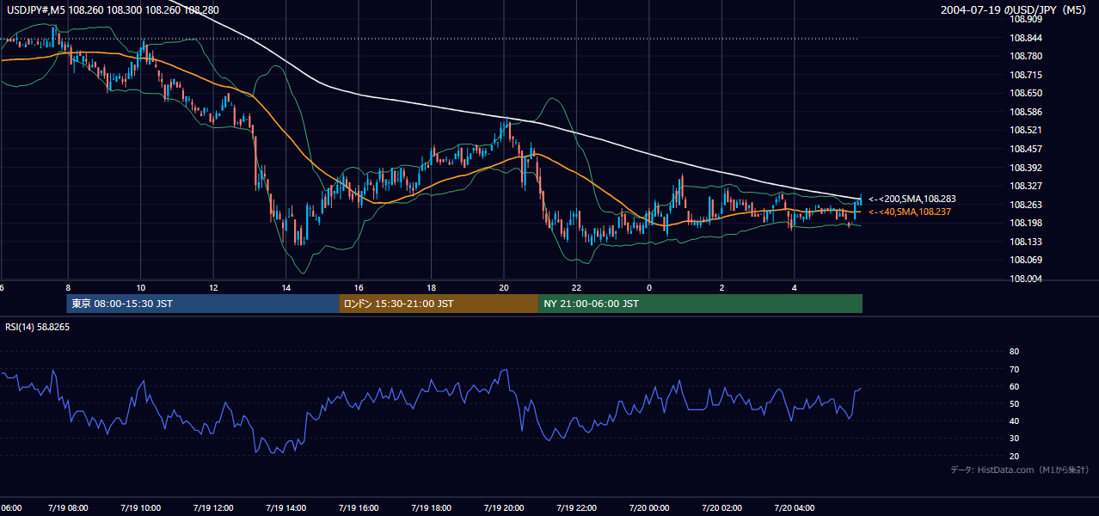Click RSI scale level 80
Viewport: 1099px width, 516px height.
click(x=1014, y=352)
